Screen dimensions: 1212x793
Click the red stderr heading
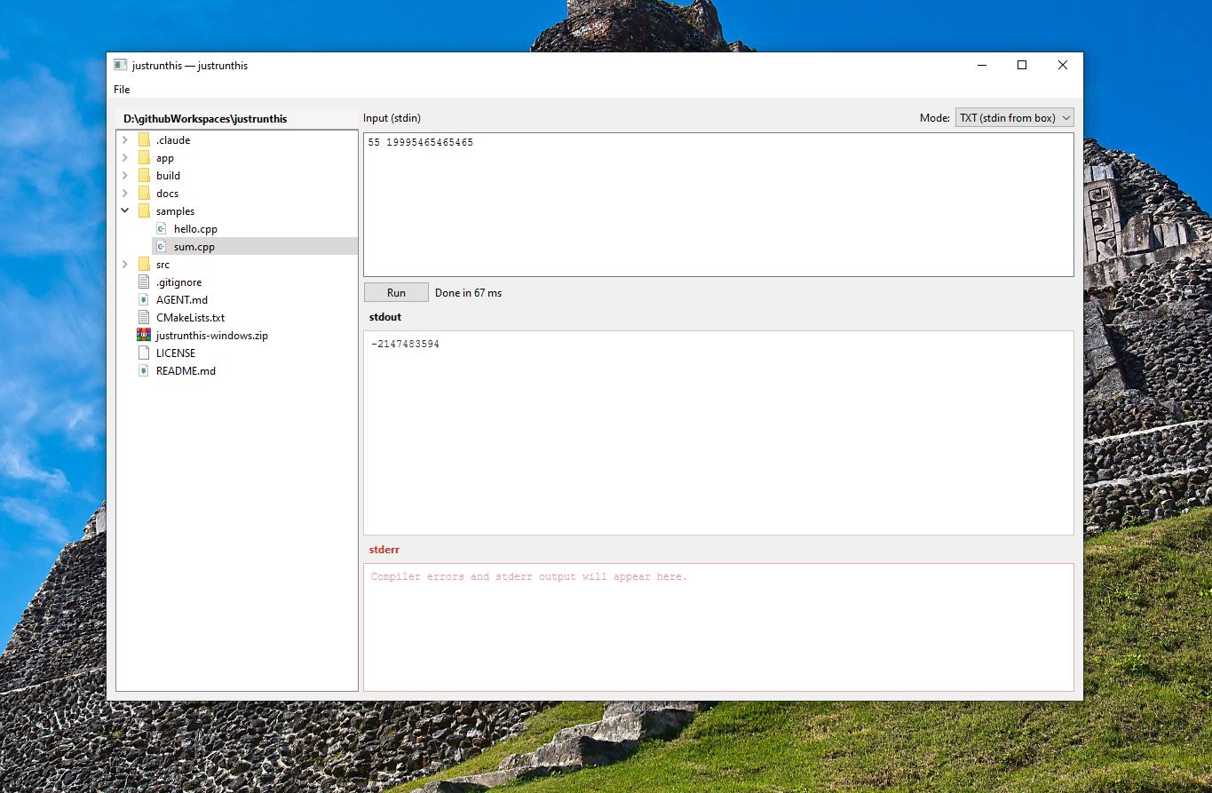(384, 550)
